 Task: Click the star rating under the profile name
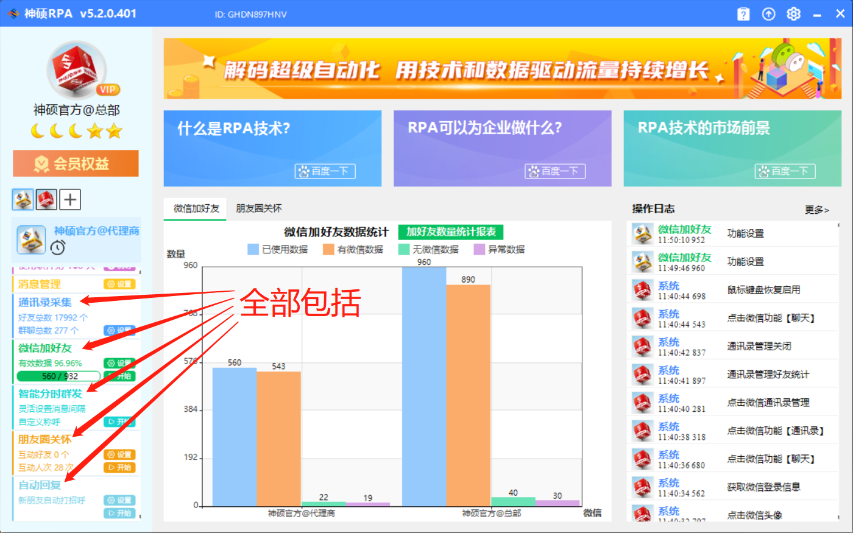coord(77,131)
